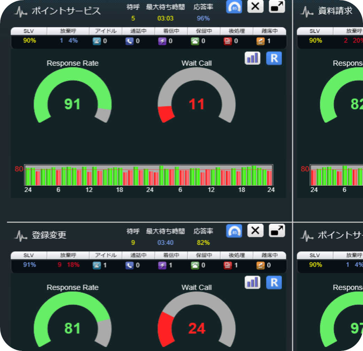Select the アイドル column header in ポイントサービス
The image size is (363, 351).
tap(105, 31)
